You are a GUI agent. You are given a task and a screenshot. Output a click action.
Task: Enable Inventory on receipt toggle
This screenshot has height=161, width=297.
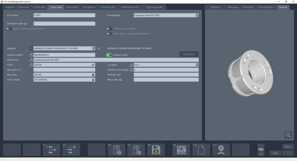(x=109, y=29)
